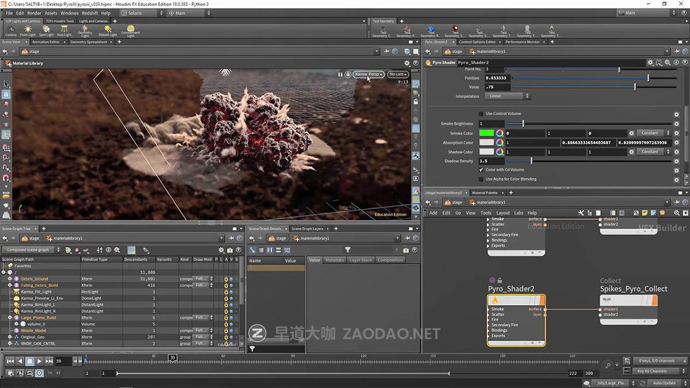Add an Area Light from shelf
The height and width of the screenshot is (388, 690).
click(64, 30)
